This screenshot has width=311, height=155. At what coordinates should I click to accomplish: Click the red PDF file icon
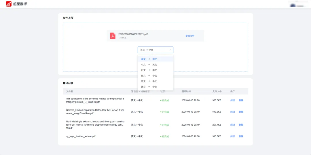pos(113,36)
